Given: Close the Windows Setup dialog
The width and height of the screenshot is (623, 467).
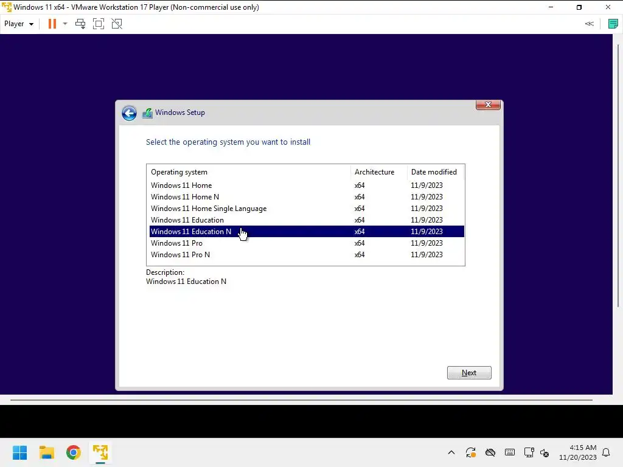Looking at the screenshot, I should [x=488, y=105].
